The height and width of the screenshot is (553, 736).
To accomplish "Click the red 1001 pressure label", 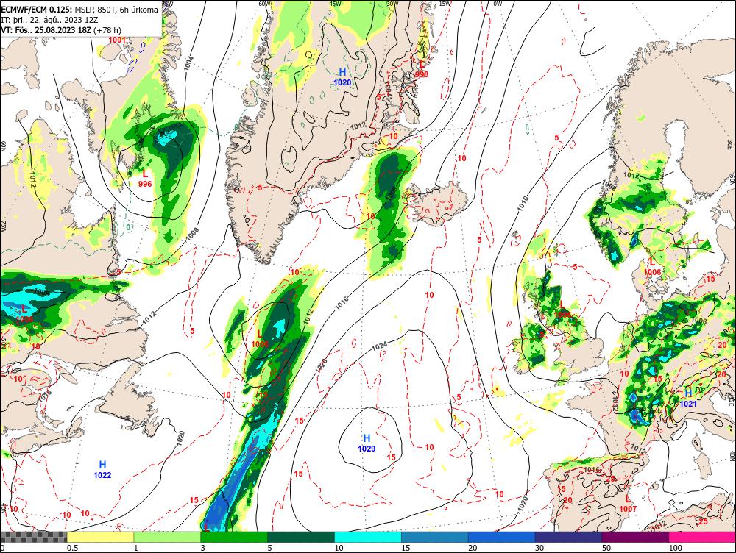I will (117, 40).
